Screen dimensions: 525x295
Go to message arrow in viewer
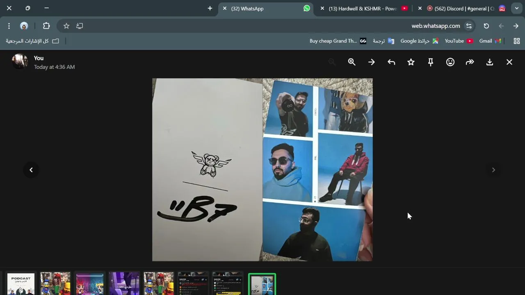[x=371, y=62]
